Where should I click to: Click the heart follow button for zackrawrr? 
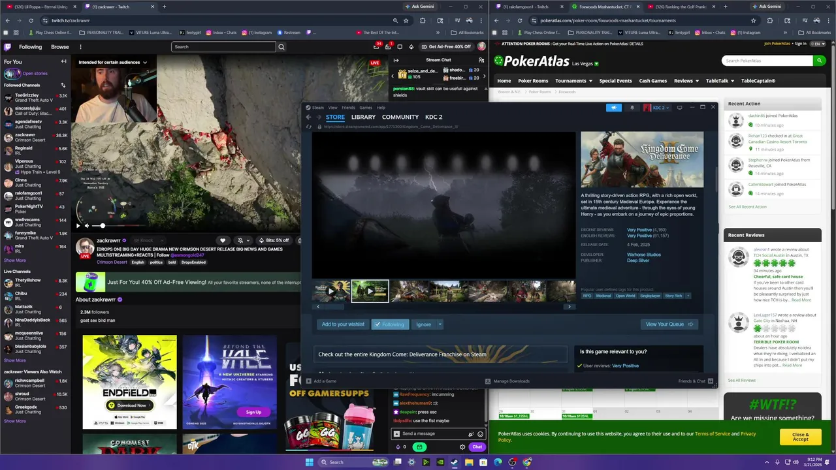[x=223, y=240]
